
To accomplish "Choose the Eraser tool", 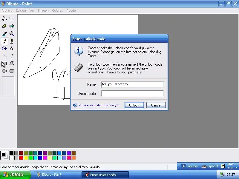I will click(4, 26).
